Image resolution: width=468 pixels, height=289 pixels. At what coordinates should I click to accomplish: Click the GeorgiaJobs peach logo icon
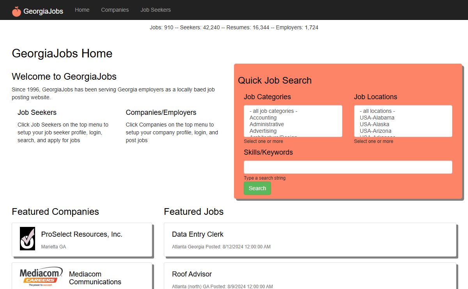[x=16, y=11]
